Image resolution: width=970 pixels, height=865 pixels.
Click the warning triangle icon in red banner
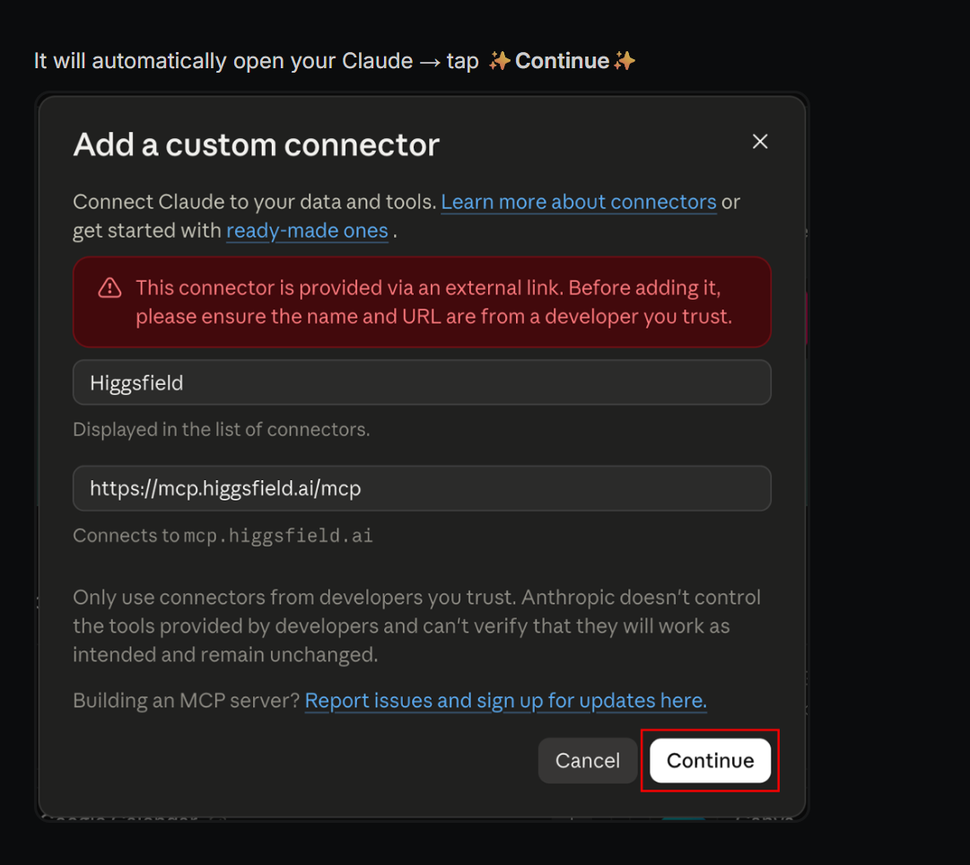point(110,288)
